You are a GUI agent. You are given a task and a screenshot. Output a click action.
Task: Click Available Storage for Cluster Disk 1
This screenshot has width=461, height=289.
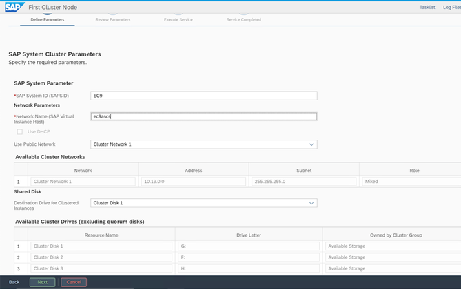[393, 246]
